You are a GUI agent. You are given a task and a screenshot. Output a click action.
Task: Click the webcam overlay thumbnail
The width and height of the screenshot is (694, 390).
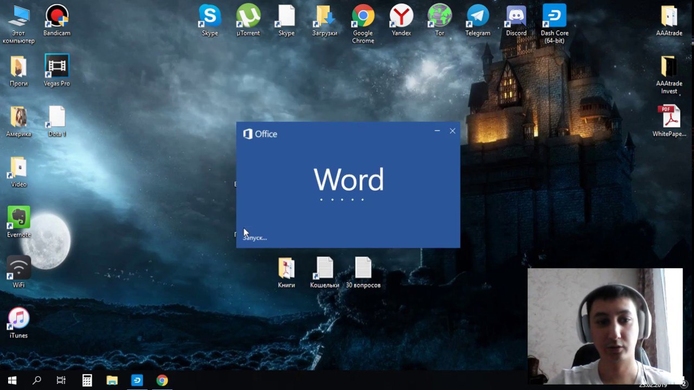(x=605, y=326)
